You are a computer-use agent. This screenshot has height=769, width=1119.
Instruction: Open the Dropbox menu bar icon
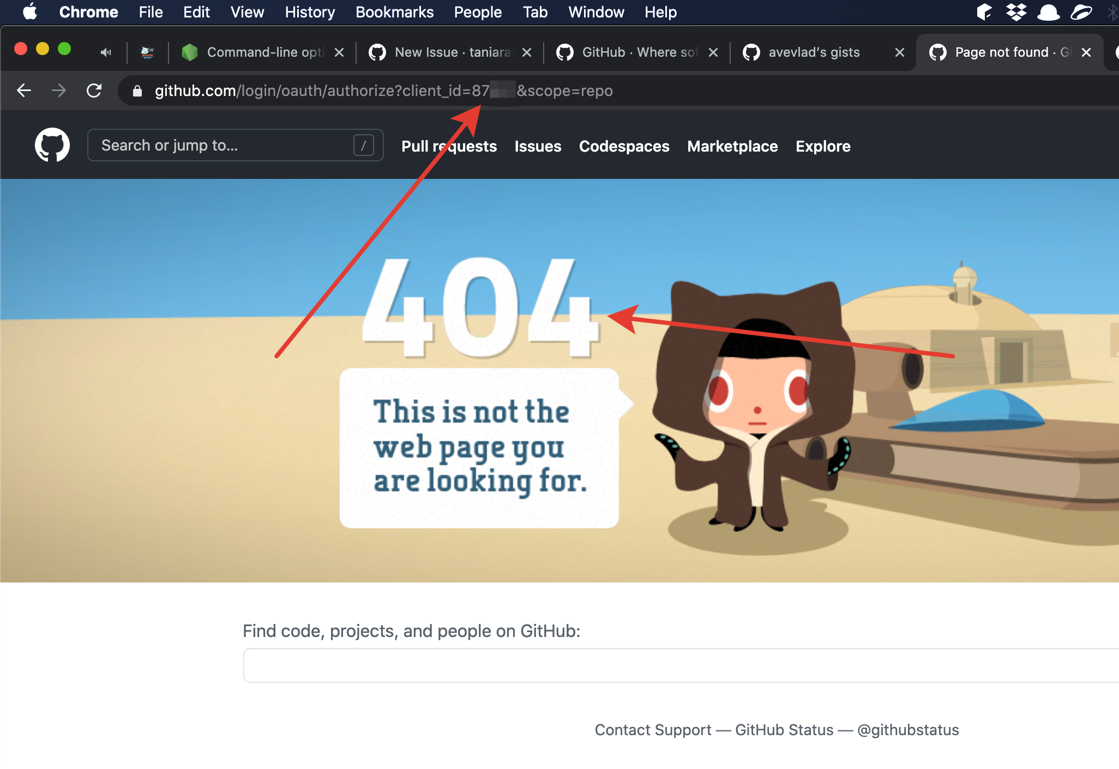pos(1016,12)
